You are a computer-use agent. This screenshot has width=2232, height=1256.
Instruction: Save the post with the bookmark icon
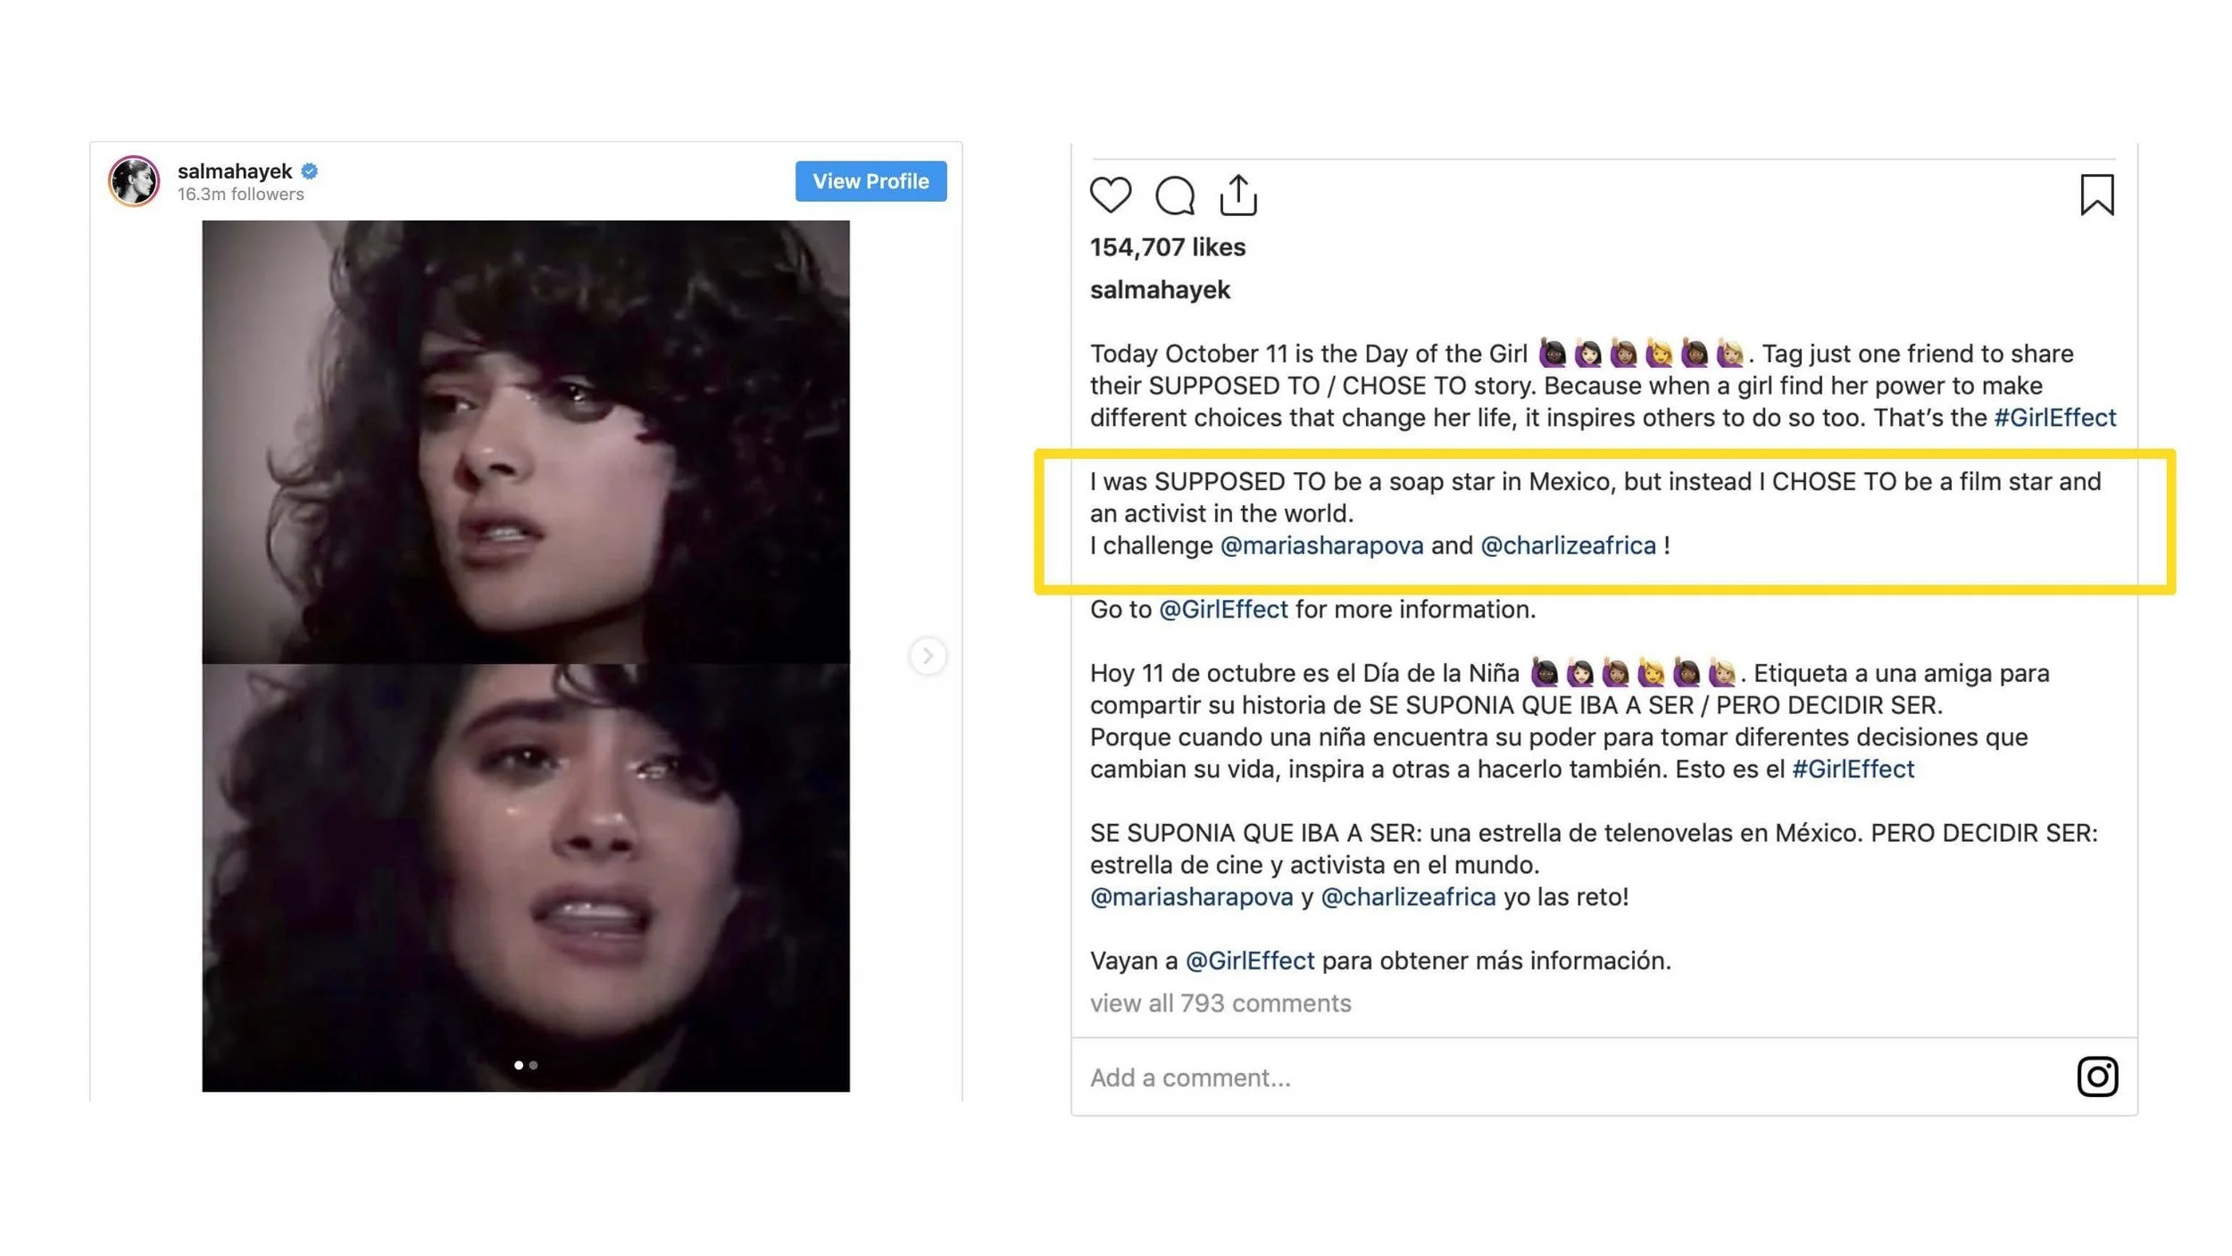click(2096, 195)
